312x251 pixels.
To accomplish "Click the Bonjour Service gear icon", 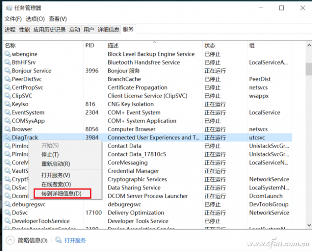I will (x=8, y=71).
